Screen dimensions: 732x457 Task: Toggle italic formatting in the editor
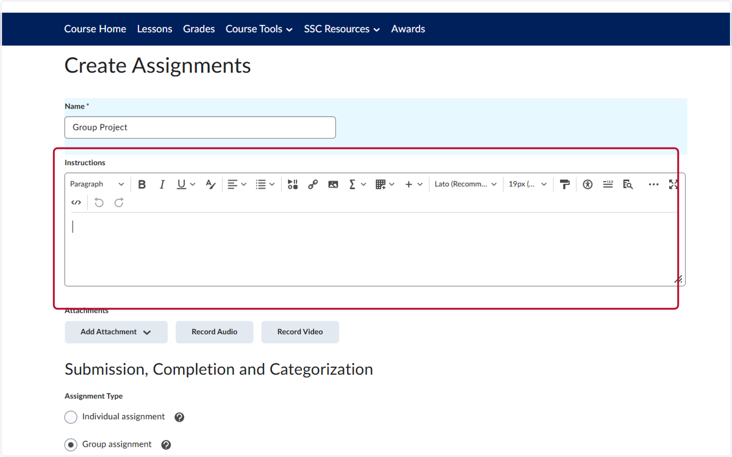tap(162, 184)
